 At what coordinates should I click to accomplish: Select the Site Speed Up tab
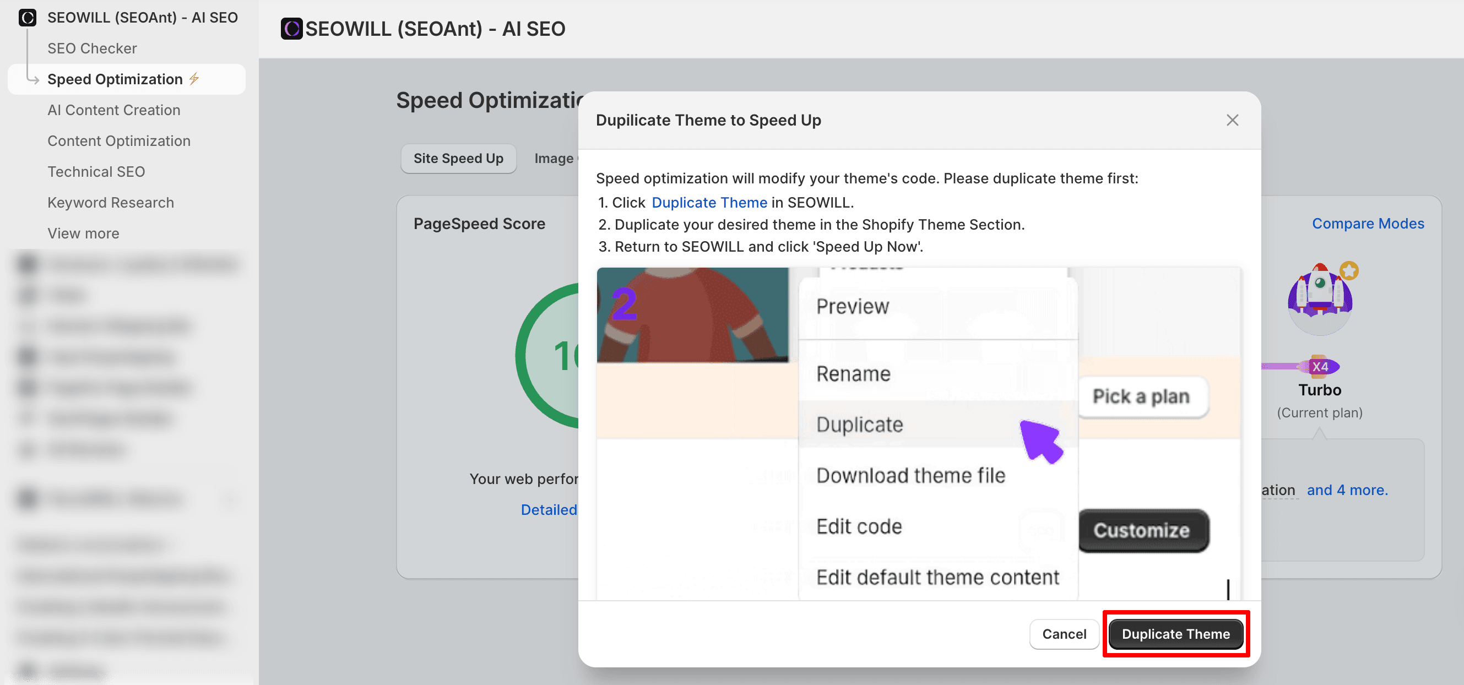(458, 159)
